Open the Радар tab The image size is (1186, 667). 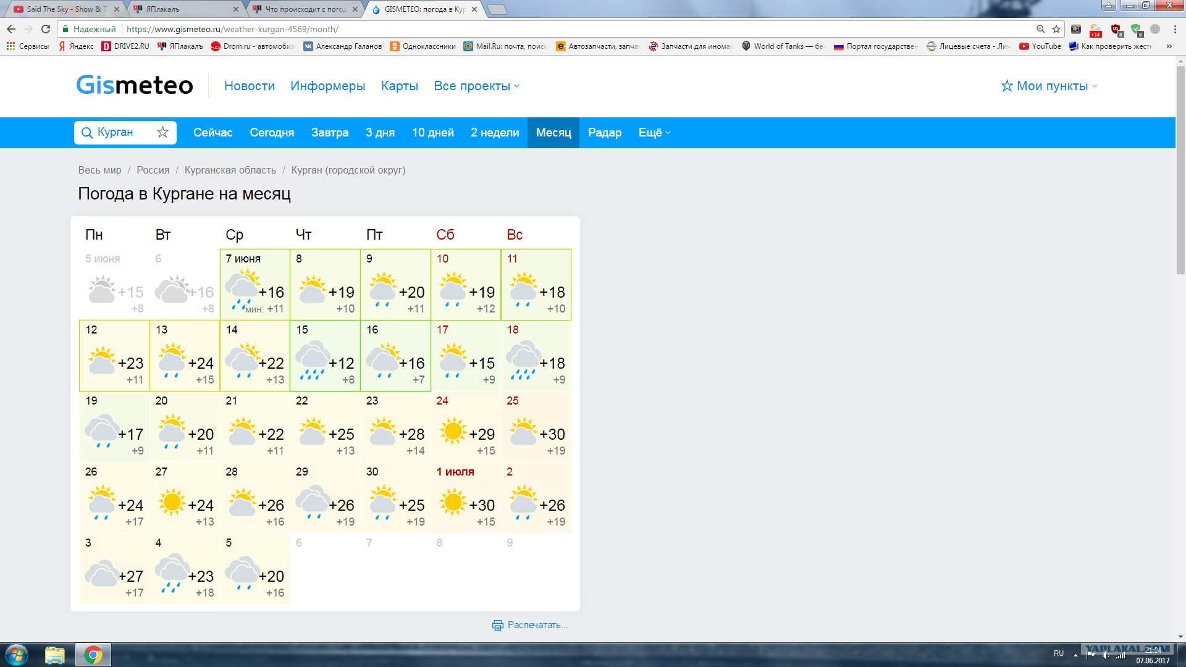click(605, 133)
